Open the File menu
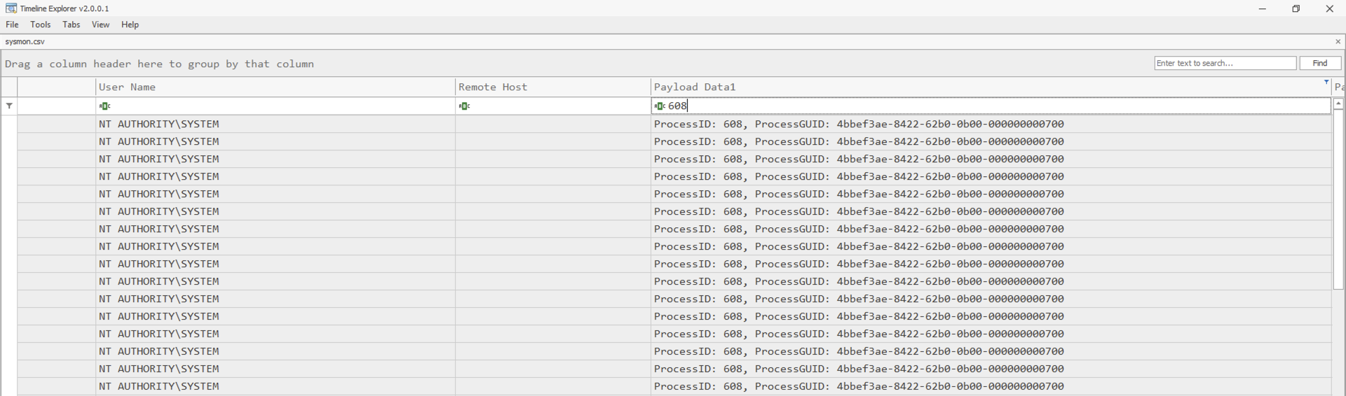The image size is (1346, 396). (12, 24)
